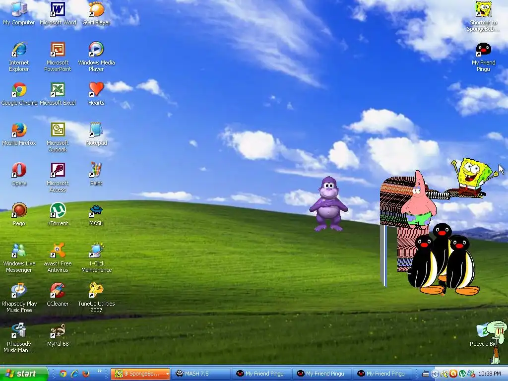Click the purple BonziBuddy gorilla character
508x381 pixels.
coord(328,204)
